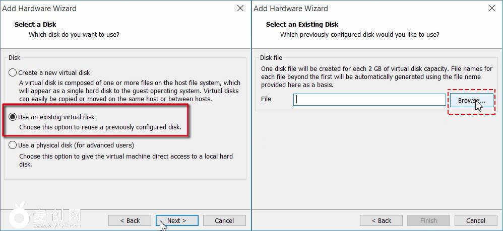Go Back from Select an Existing Disk page

point(382,220)
